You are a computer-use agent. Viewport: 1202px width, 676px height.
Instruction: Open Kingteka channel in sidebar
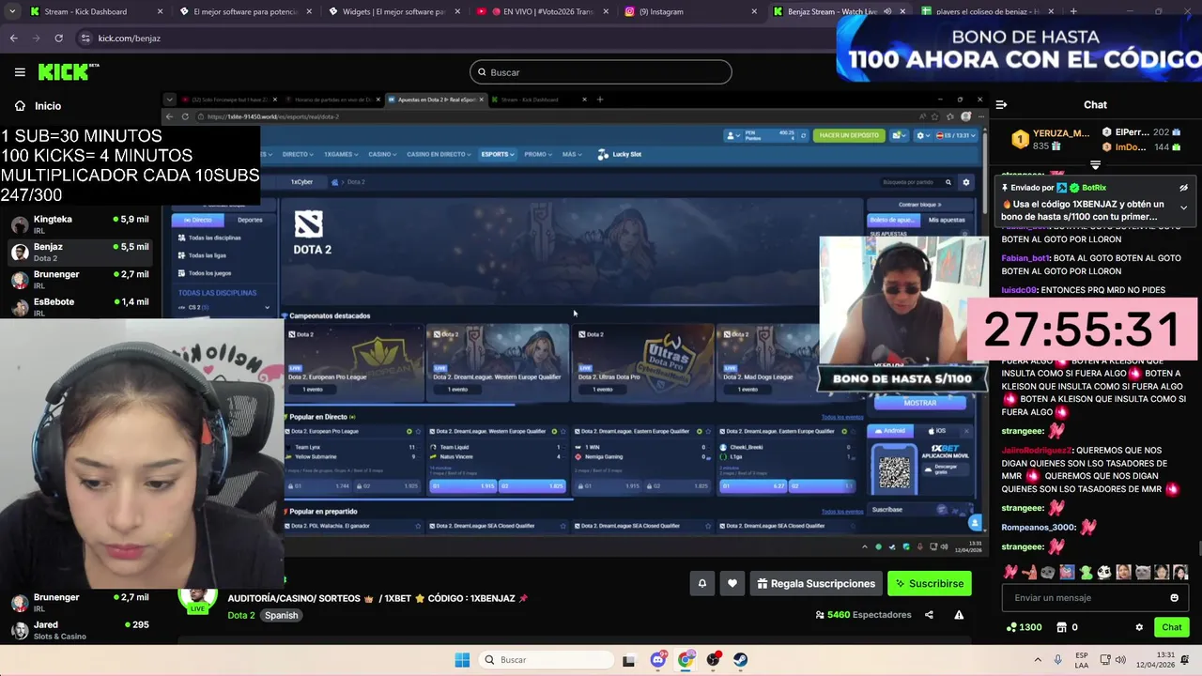tap(80, 224)
